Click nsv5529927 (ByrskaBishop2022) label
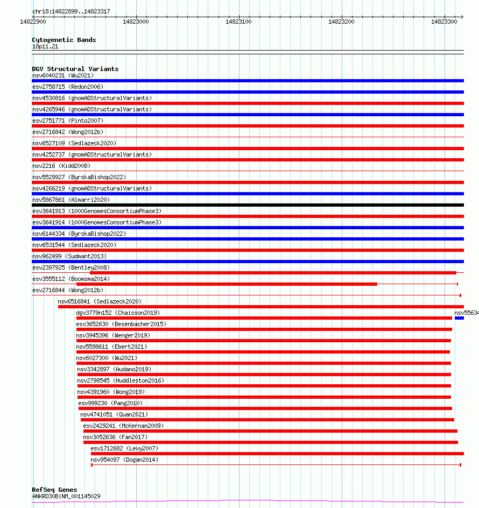Image resolution: width=479 pixels, height=508 pixels. pyautogui.click(x=79, y=177)
